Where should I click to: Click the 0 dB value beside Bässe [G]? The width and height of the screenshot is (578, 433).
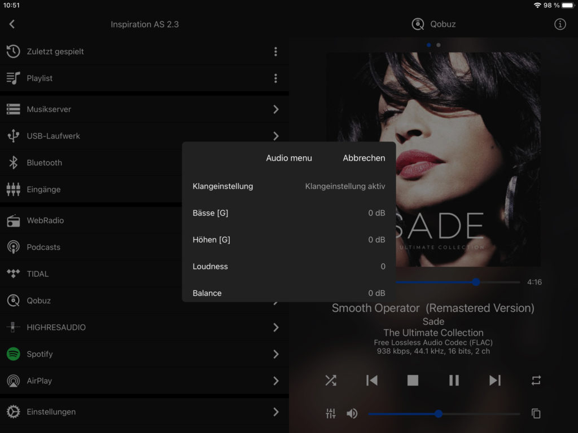(x=376, y=213)
